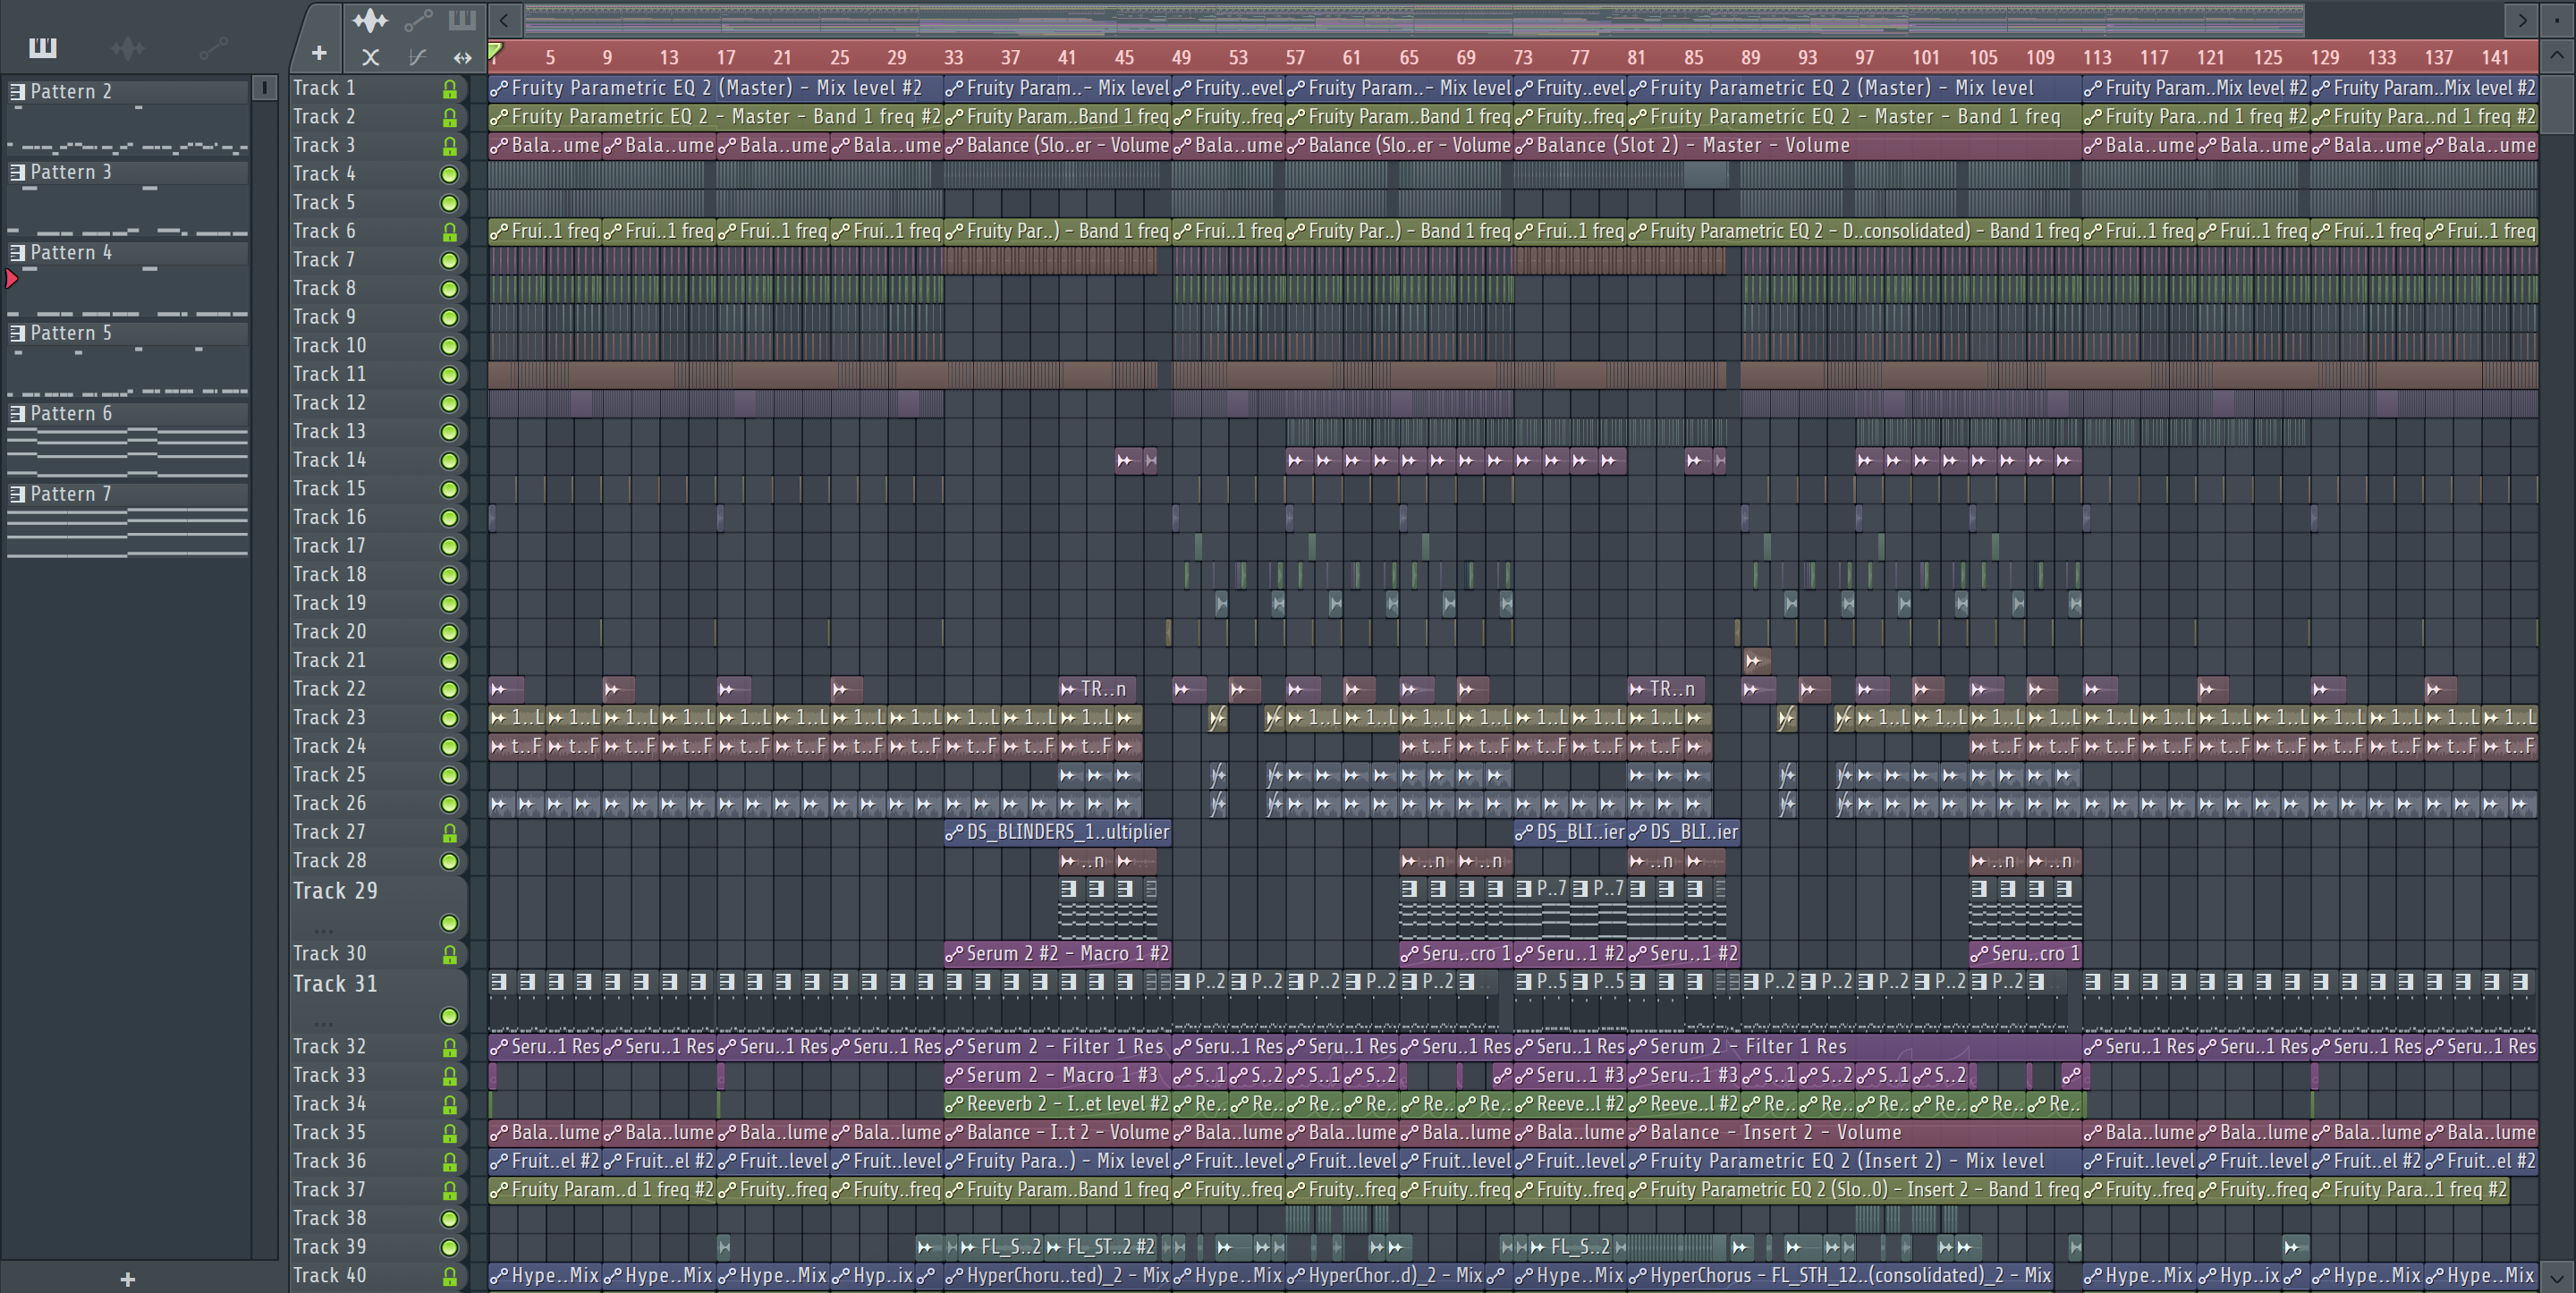Click the Track 12 name label
This screenshot has width=2576, height=1293.
pos(329,403)
